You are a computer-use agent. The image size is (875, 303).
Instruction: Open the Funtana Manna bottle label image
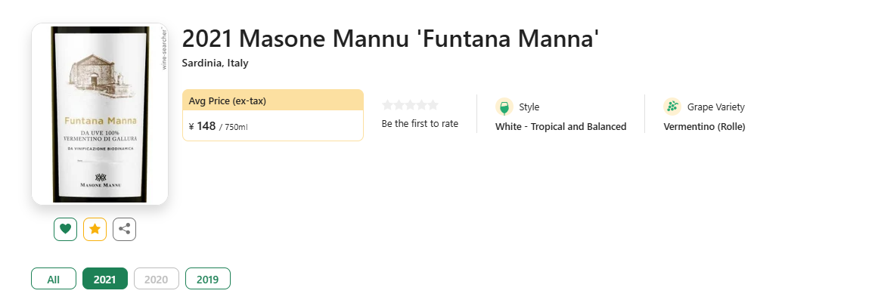100,114
